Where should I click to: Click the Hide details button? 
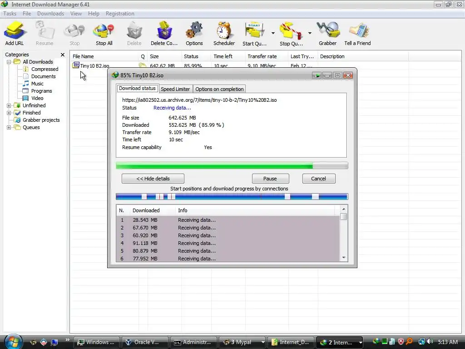tap(153, 179)
